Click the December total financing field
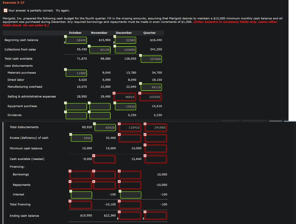 point(130,205)
